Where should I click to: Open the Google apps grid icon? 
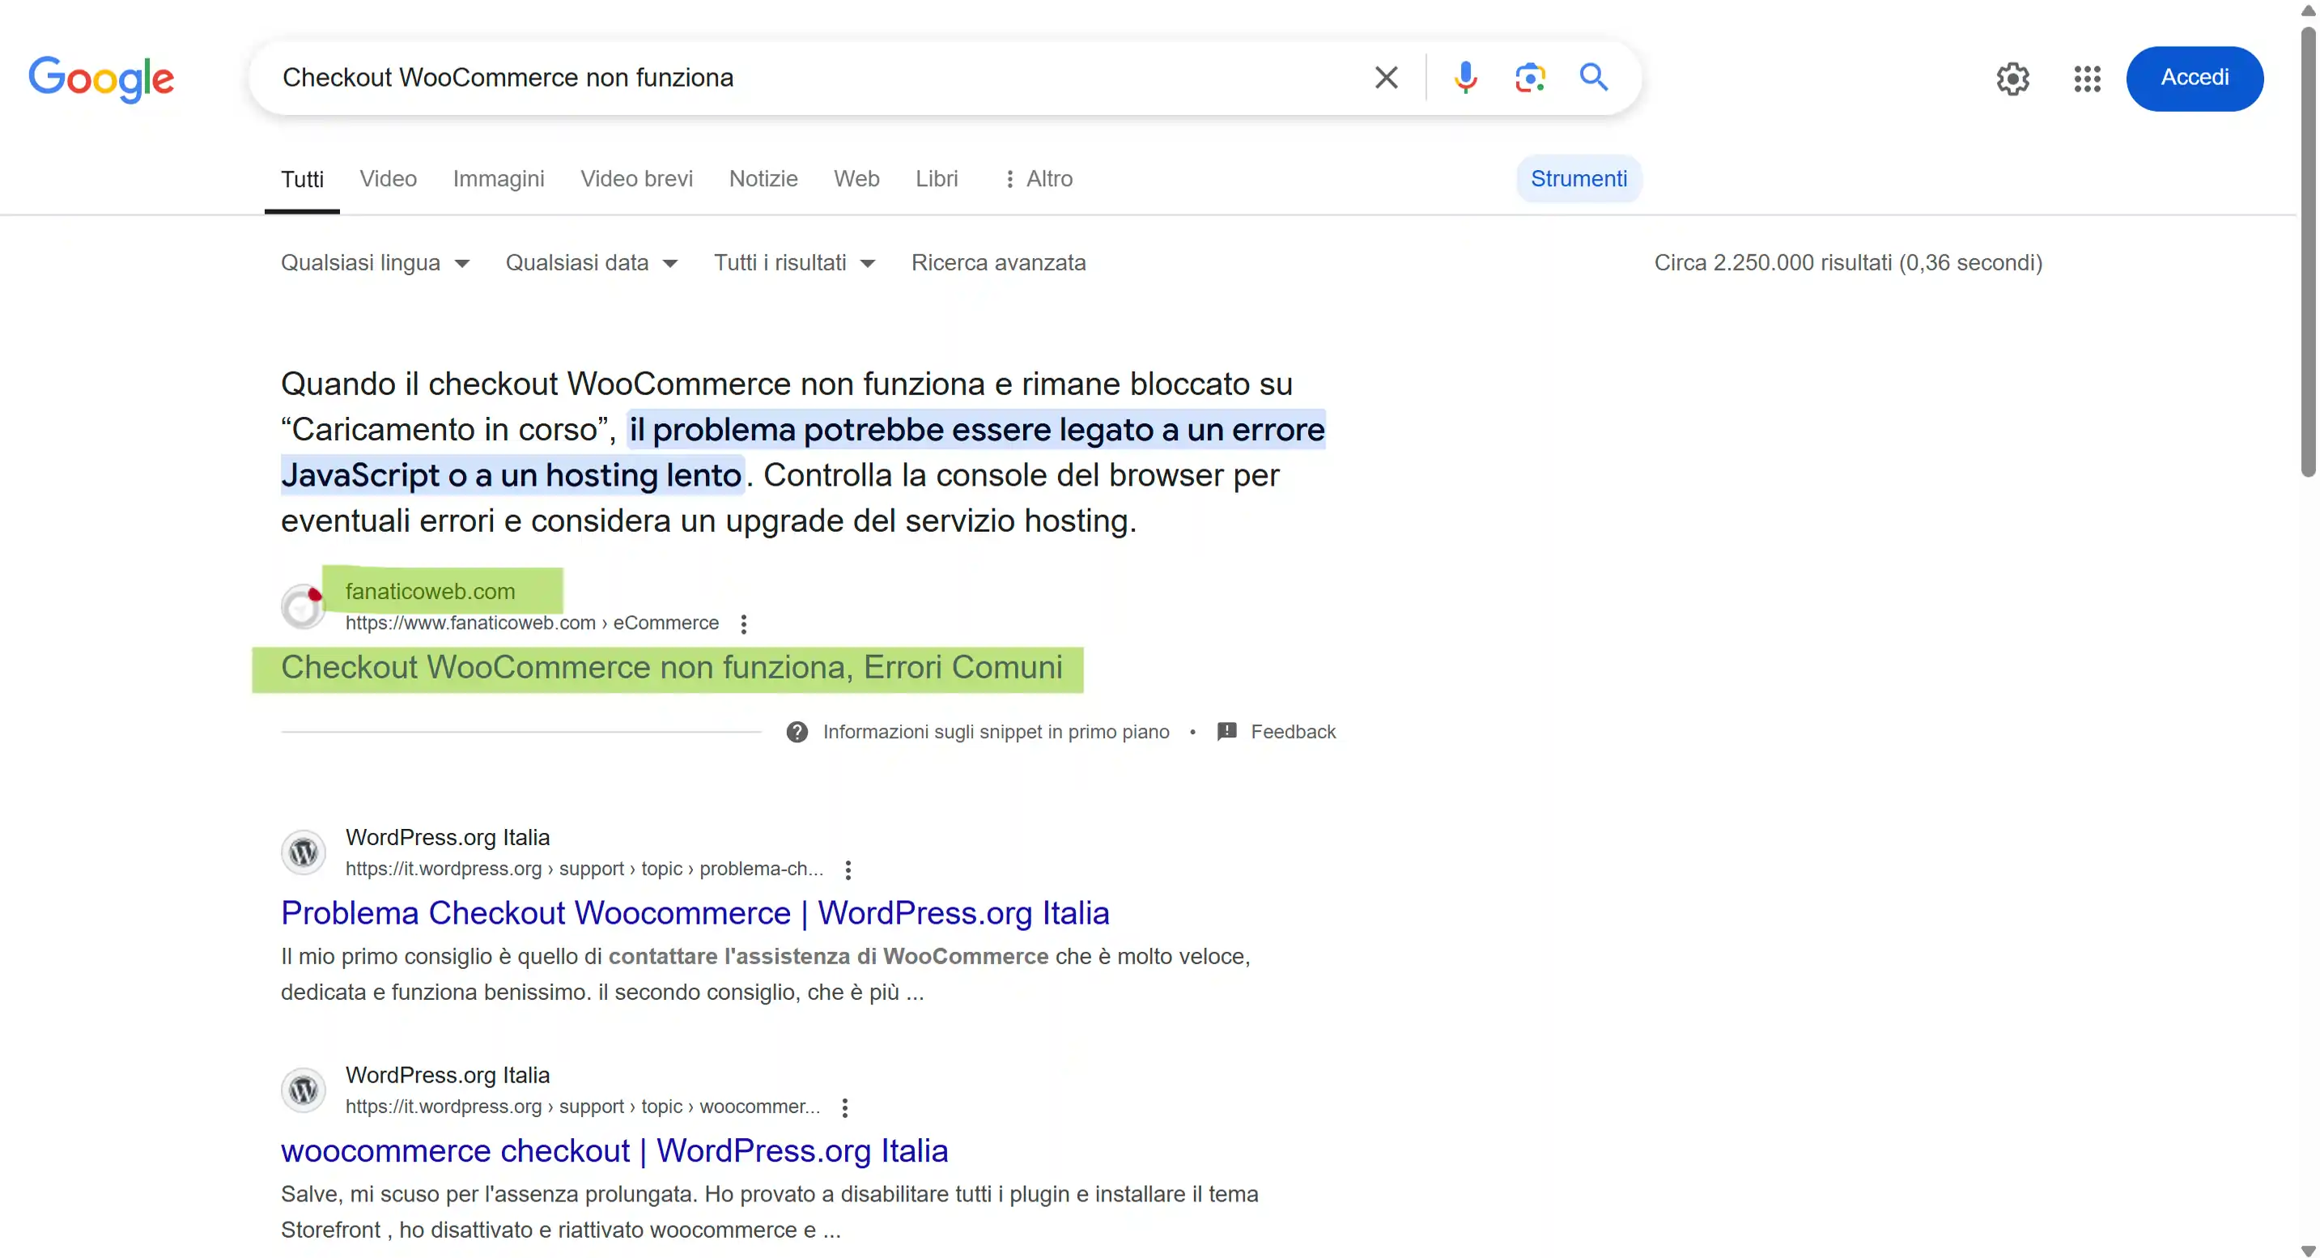coord(2087,79)
